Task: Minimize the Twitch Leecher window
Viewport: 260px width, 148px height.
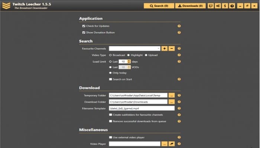Action: pos(240,6)
